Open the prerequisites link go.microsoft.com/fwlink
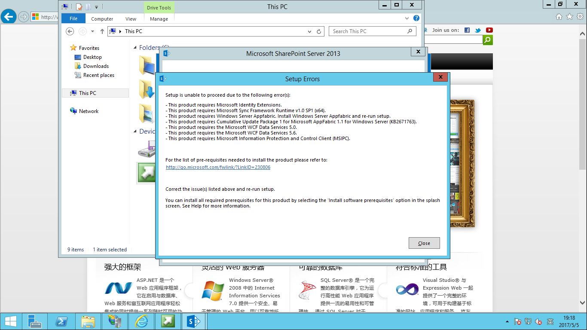The width and height of the screenshot is (587, 330). 218,167
